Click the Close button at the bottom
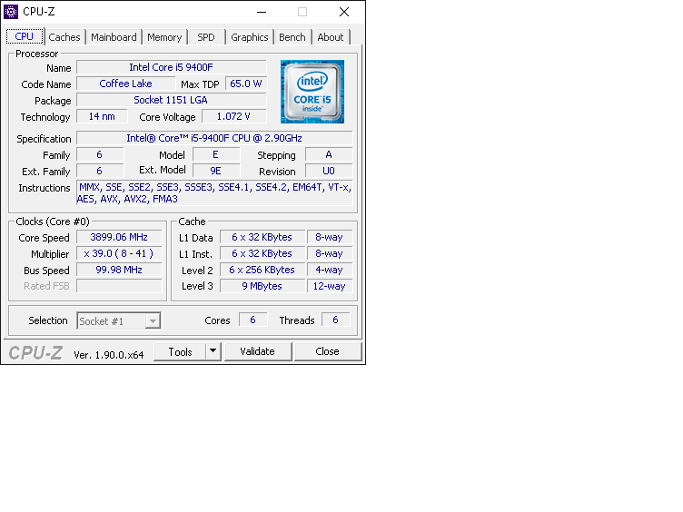 328,351
